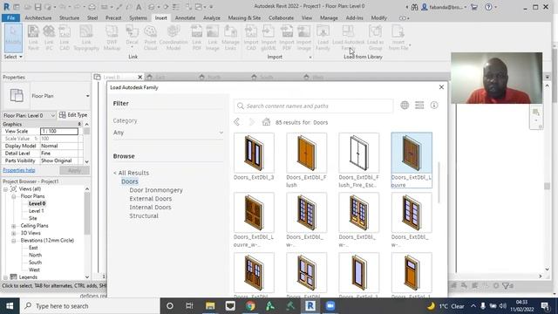
Task: Click the Point Cloud icon
Action: coord(150,38)
